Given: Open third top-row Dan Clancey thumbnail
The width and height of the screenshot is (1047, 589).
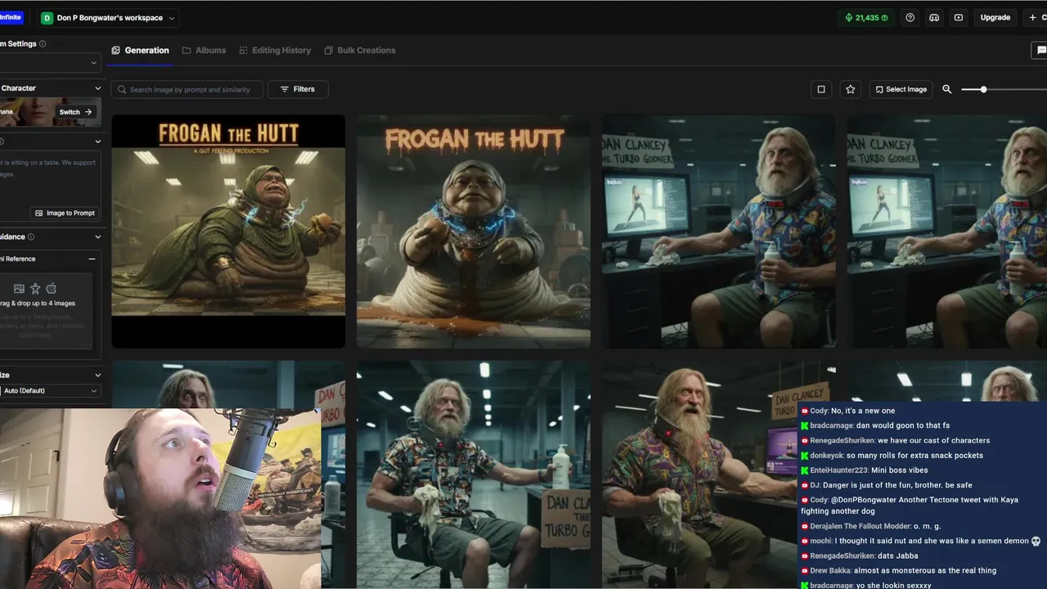Looking at the screenshot, I should coord(719,231).
